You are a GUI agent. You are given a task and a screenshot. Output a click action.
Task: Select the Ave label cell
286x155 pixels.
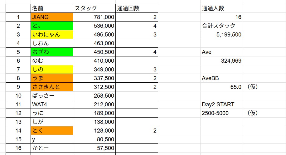click(222, 52)
